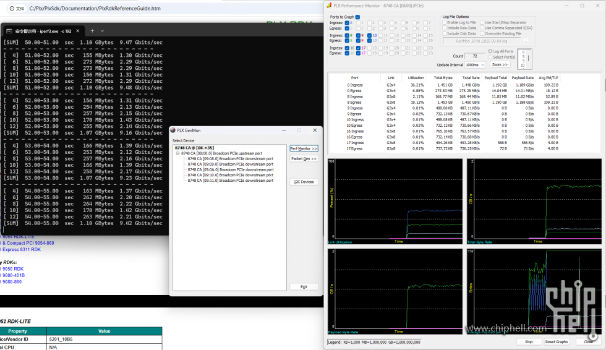Check Include Raw Data option
Screen dimensions: 606x350
click(444, 28)
